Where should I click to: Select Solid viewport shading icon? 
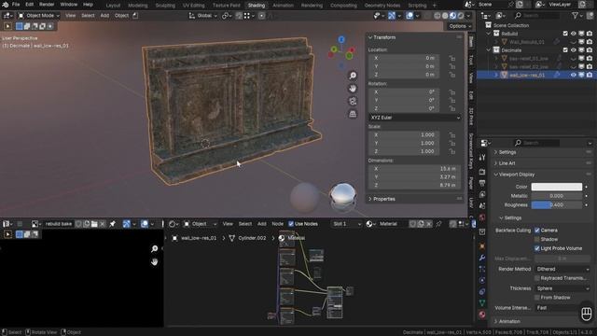pyautogui.click(x=445, y=16)
